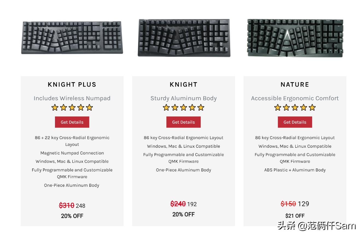Screen dimensions: 363x237
Task: Click the Includes Wireless Numpad subtitle
Action: (72, 98)
